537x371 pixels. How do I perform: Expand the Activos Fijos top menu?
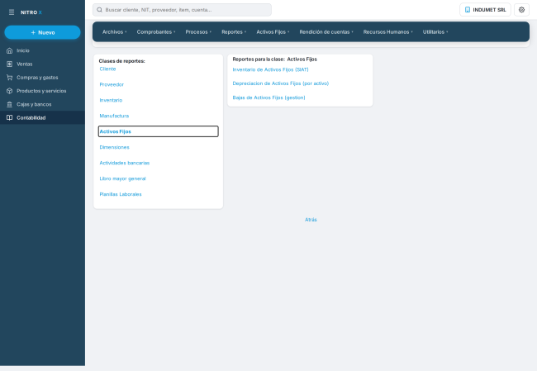tap(273, 32)
